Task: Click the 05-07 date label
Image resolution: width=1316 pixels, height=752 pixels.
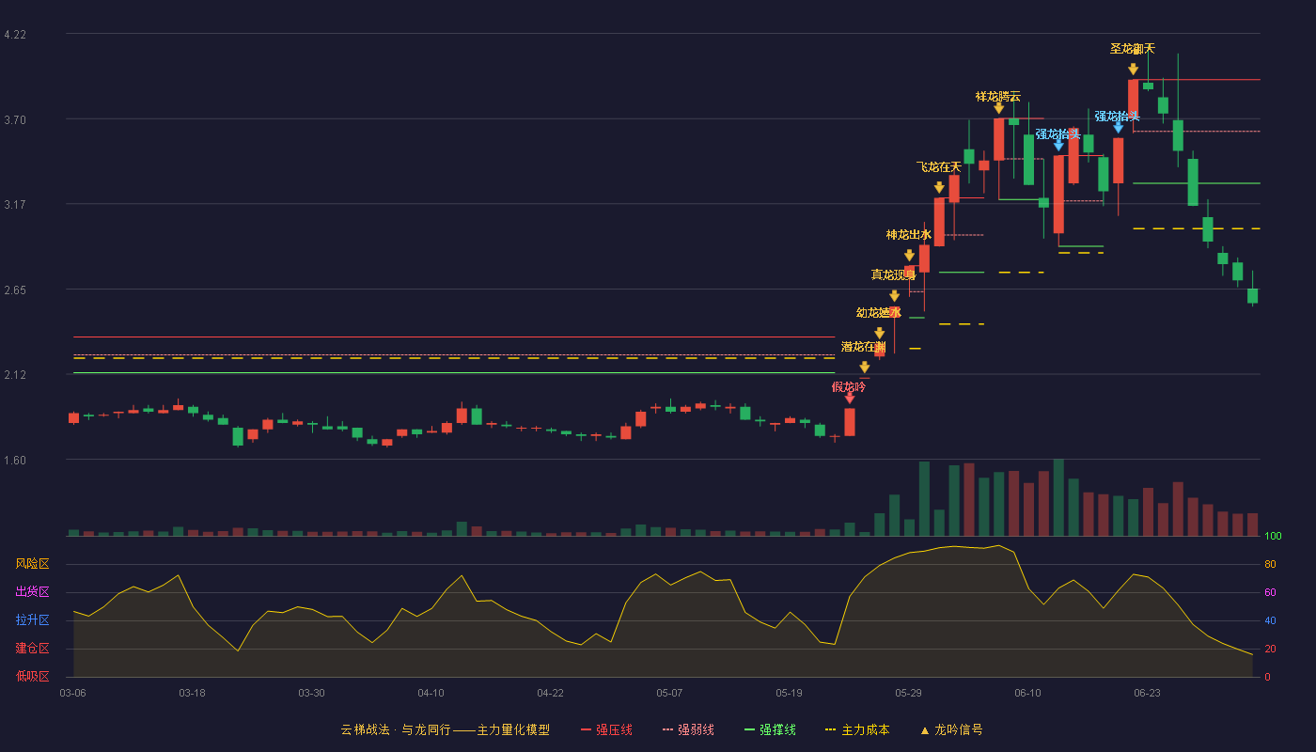Action: click(669, 693)
